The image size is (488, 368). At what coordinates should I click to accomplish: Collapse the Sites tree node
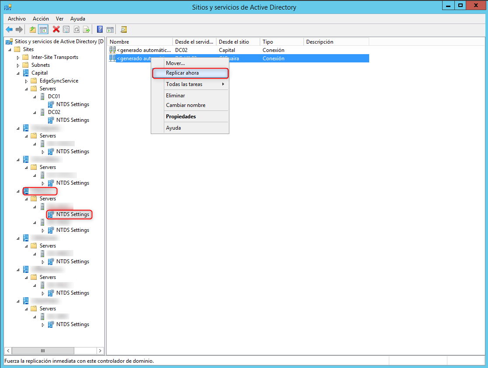(x=10, y=49)
